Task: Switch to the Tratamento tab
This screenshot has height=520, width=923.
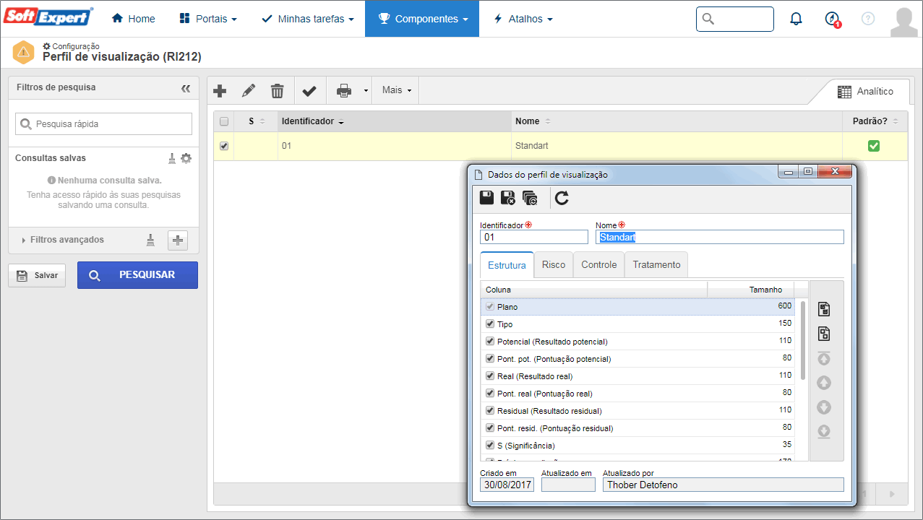Action: click(x=656, y=265)
